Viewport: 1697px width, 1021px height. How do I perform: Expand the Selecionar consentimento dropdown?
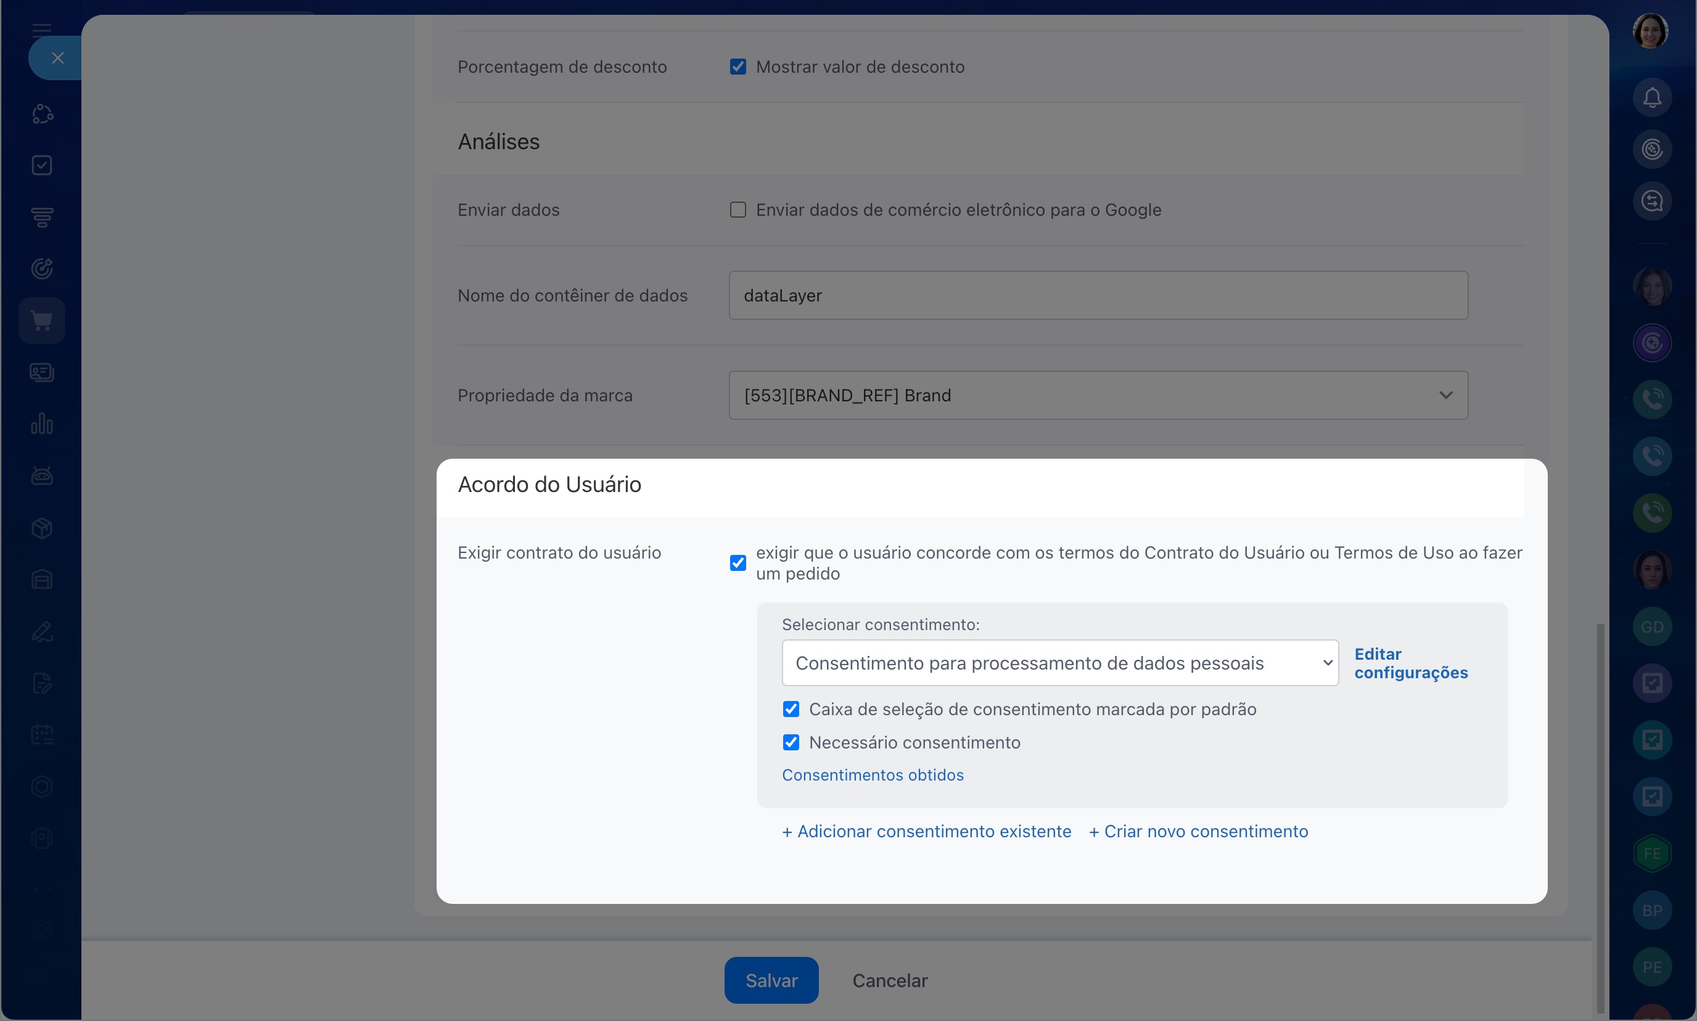1060,663
